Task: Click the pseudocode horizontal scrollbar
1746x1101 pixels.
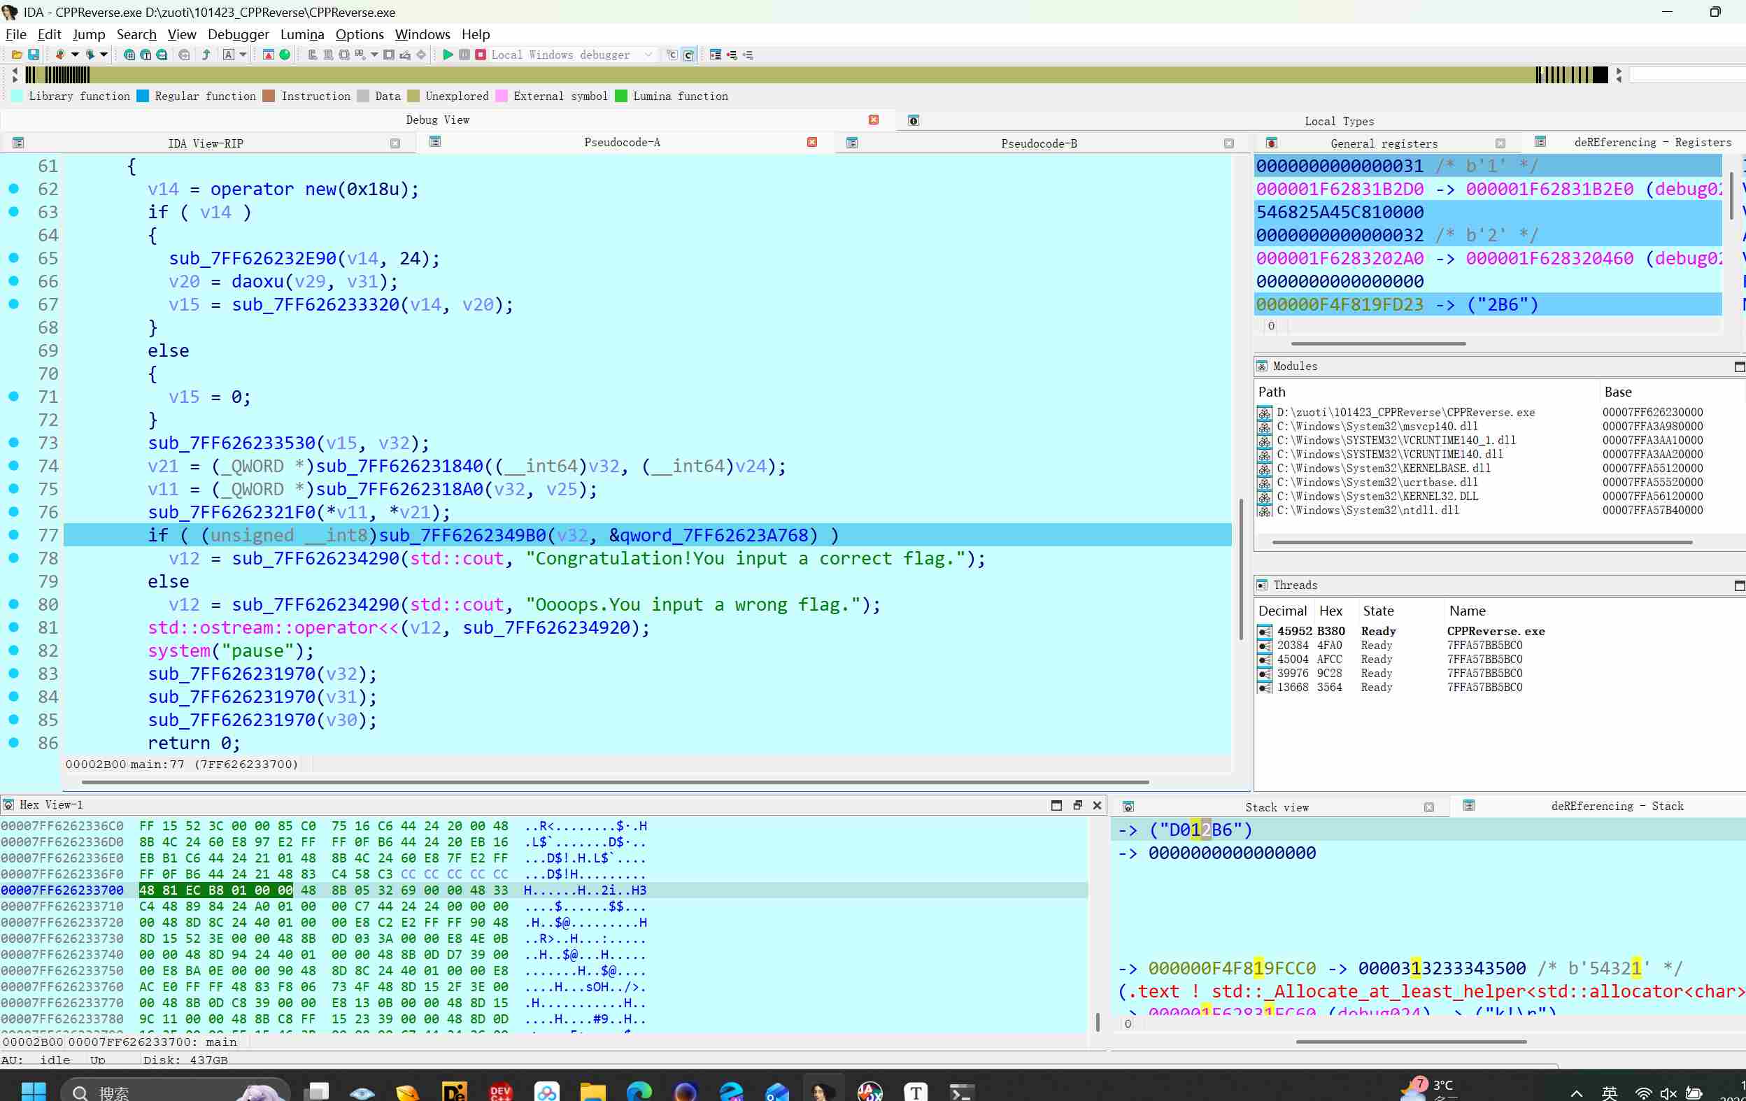Action: (616, 783)
